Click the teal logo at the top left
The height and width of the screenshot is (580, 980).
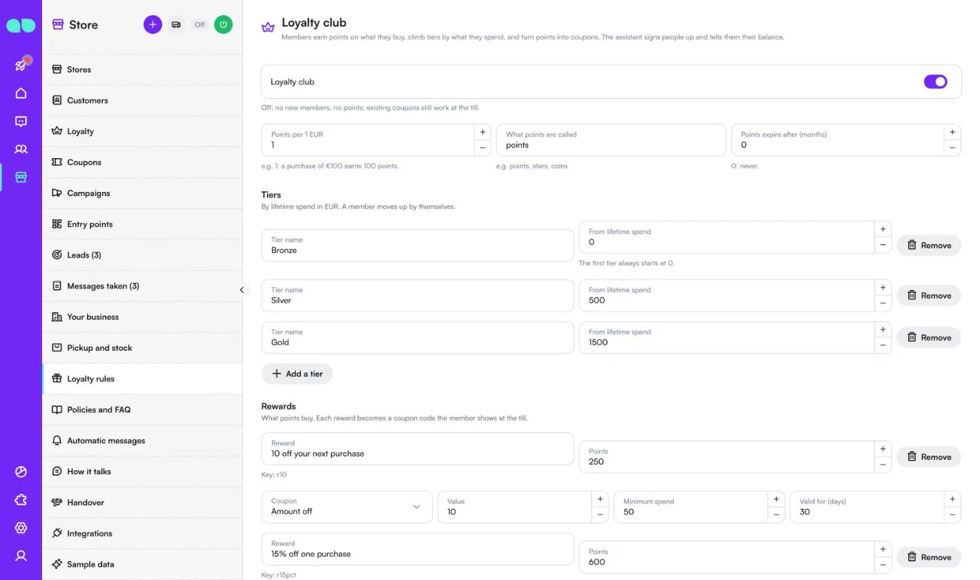tap(21, 26)
